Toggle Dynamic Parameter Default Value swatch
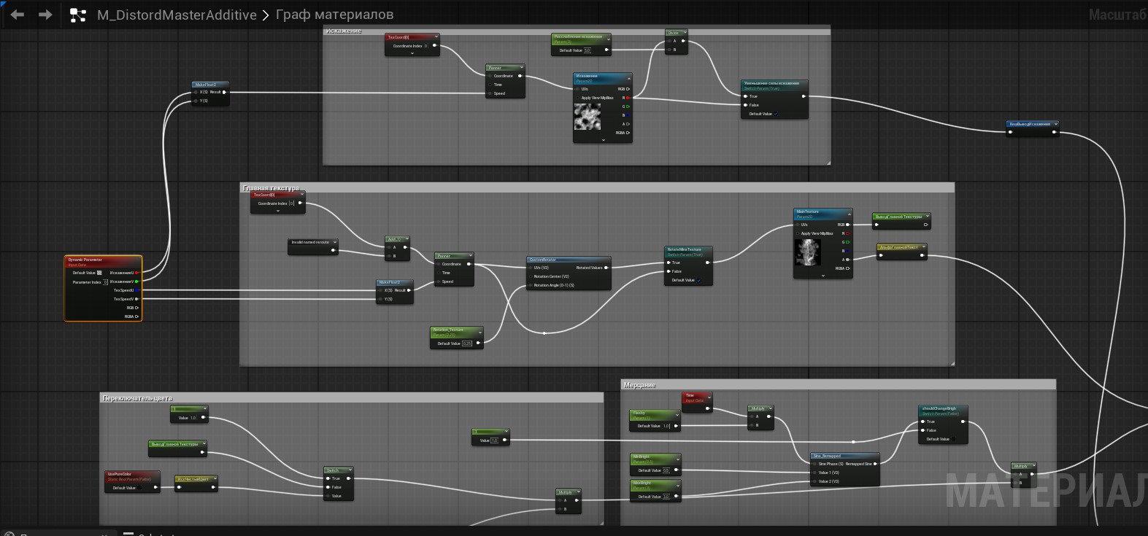 tap(99, 273)
